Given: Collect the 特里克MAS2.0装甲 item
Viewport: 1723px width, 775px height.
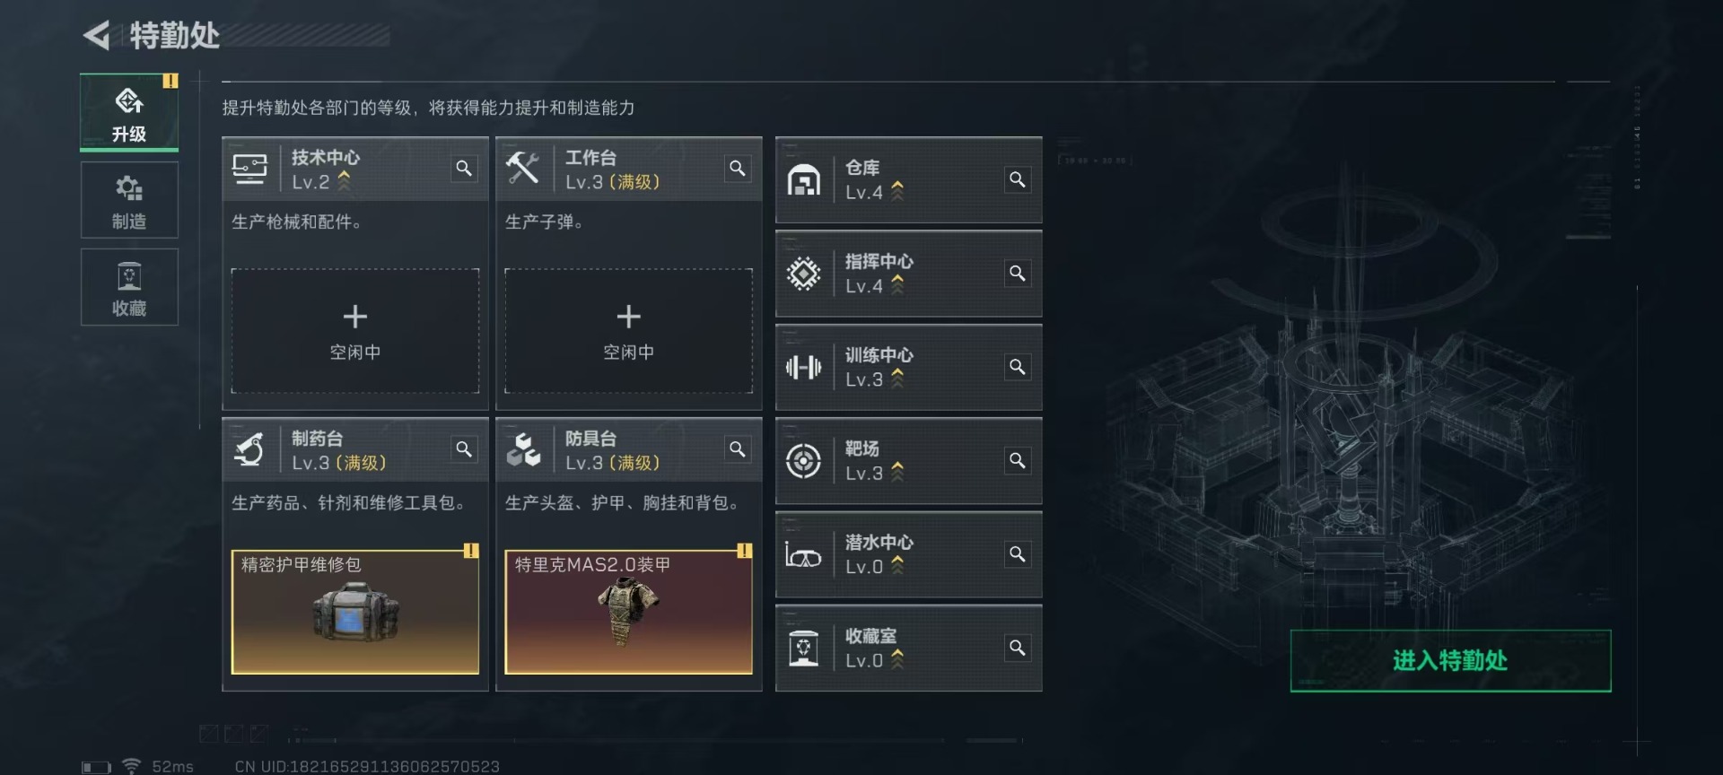Looking at the screenshot, I should tap(629, 612).
